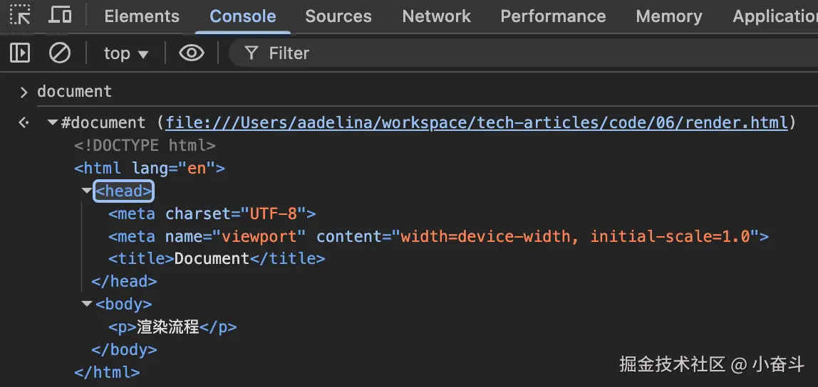818x387 pixels.
Task: Show the console sidebar panel
Action: (20, 53)
